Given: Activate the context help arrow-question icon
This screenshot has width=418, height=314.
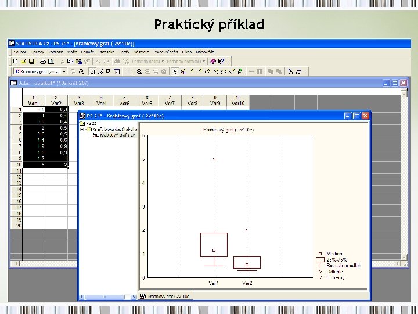Looking at the screenshot, I should (x=221, y=62).
